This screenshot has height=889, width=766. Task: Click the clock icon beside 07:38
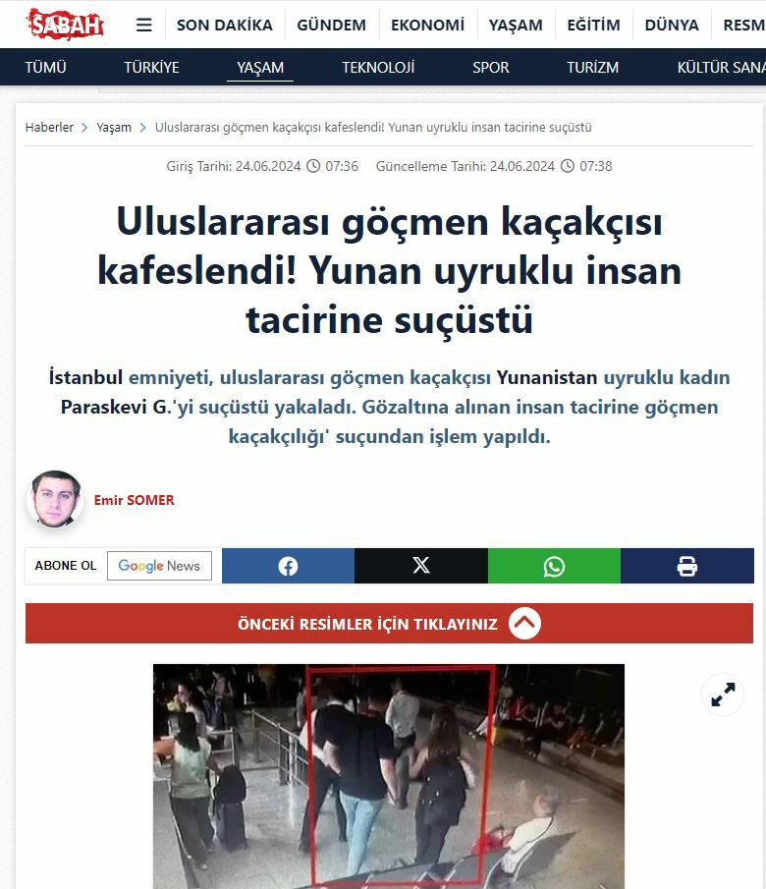pos(567,166)
